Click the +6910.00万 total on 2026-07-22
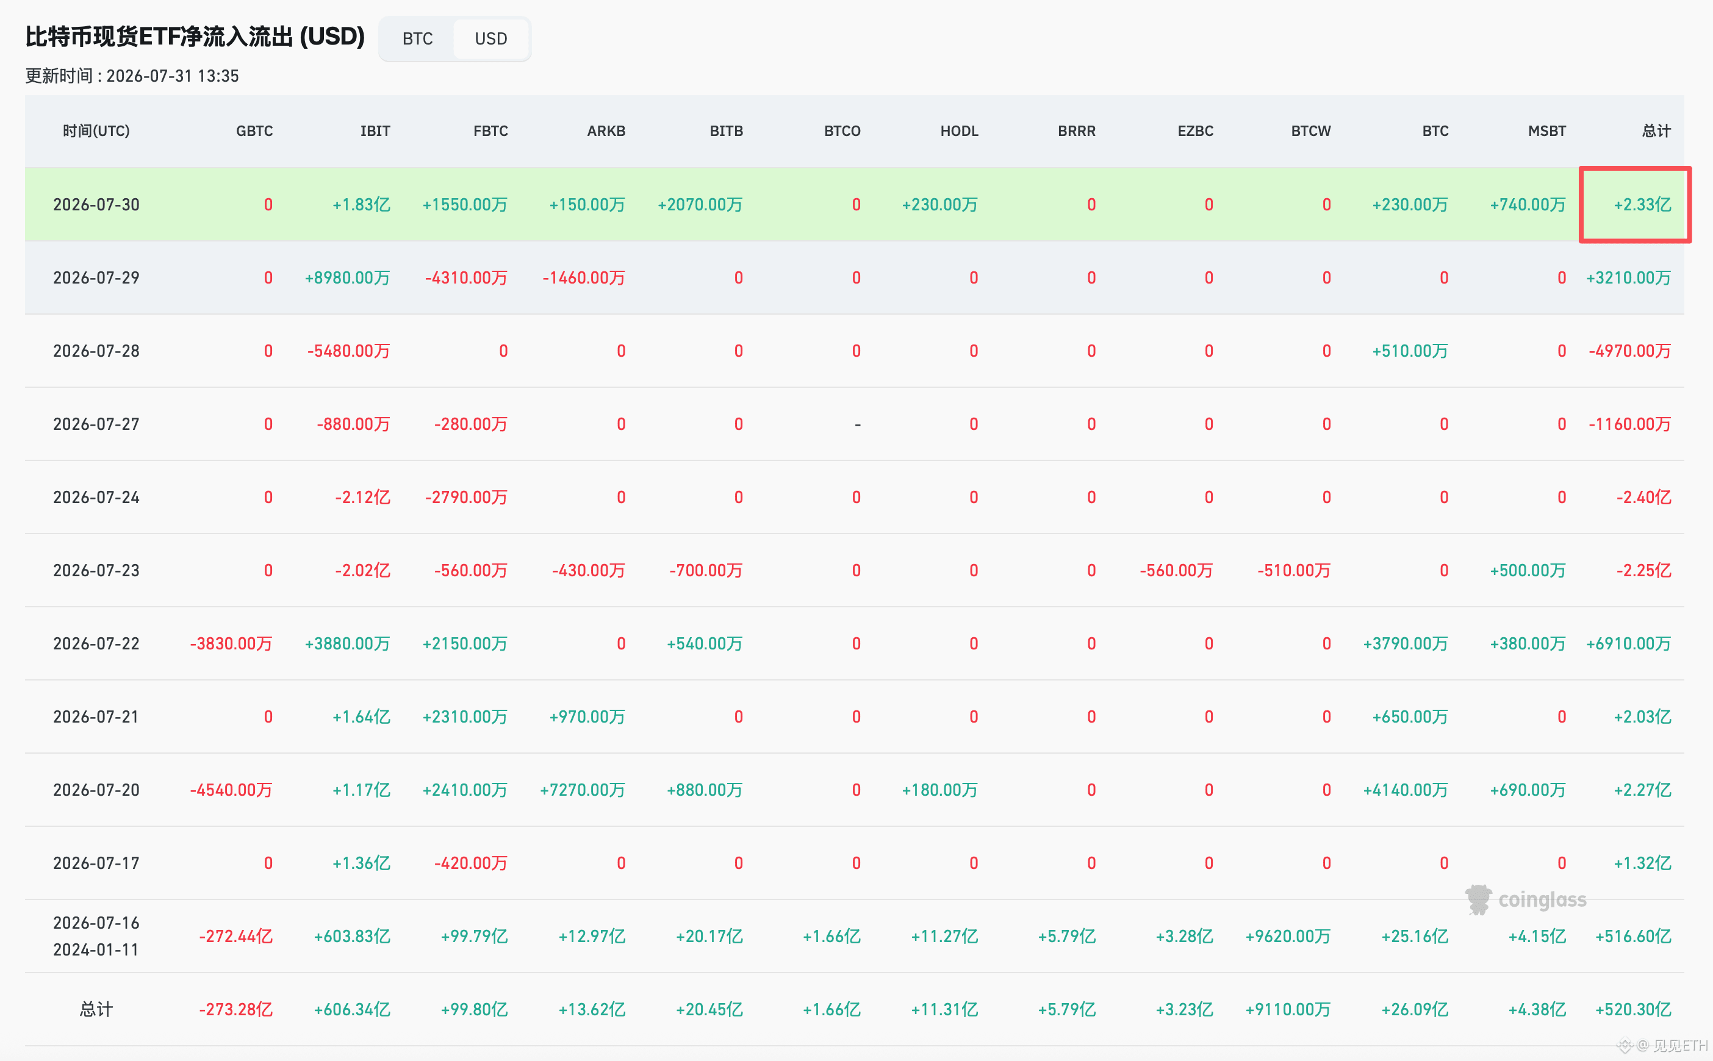1713x1061 pixels. coord(1629,643)
